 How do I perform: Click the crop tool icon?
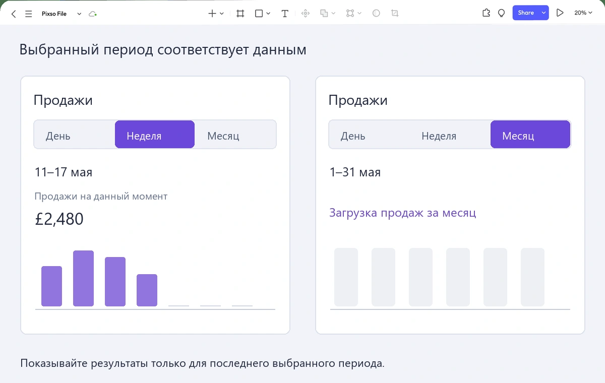(395, 14)
